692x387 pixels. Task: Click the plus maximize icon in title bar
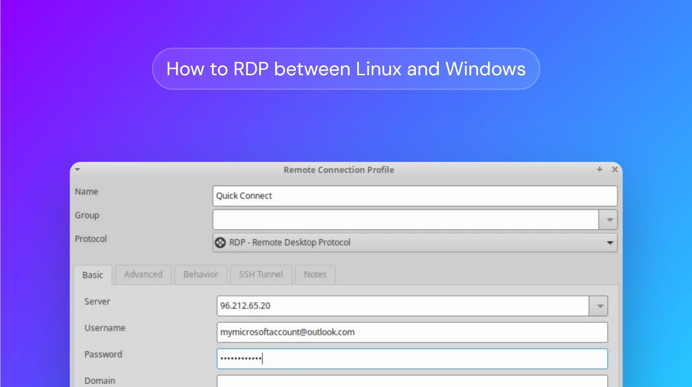[599, 169]
